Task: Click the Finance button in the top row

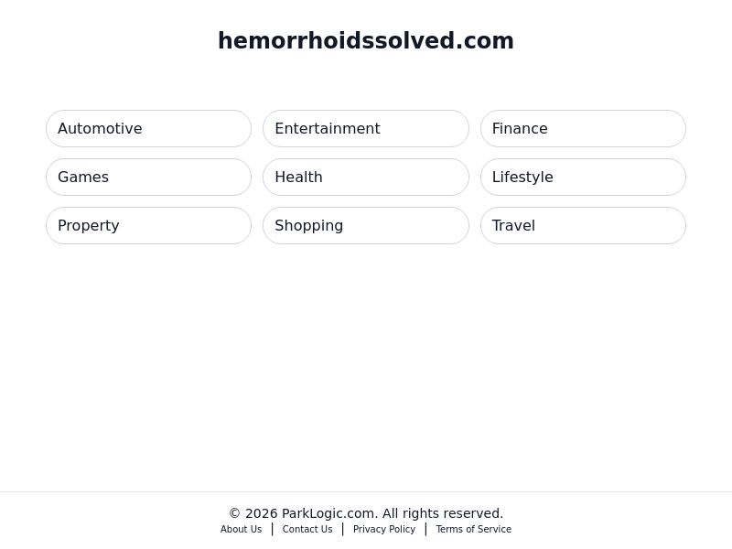Action: point(583,128)
